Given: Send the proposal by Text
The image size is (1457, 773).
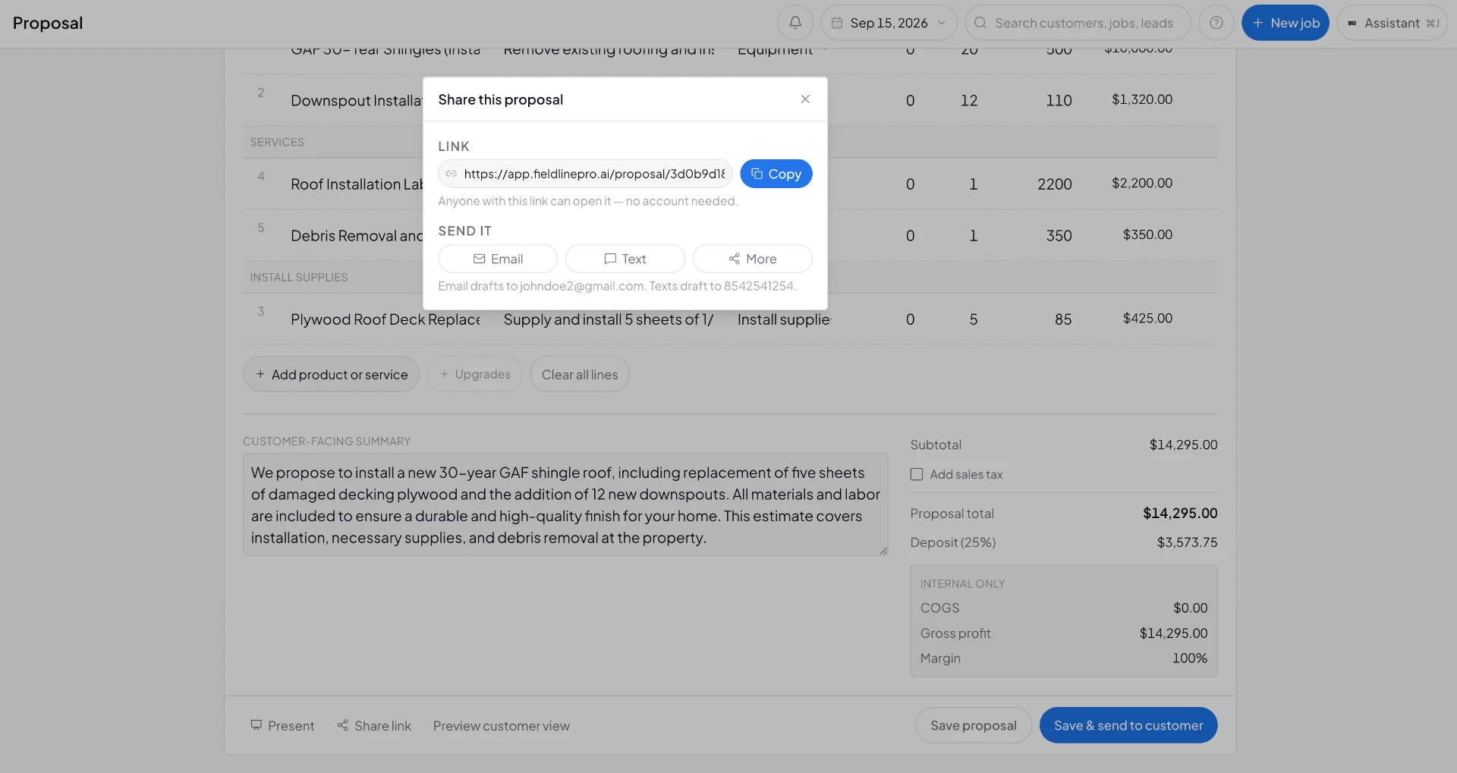Looking at the screenshot, I should point(625,259).
